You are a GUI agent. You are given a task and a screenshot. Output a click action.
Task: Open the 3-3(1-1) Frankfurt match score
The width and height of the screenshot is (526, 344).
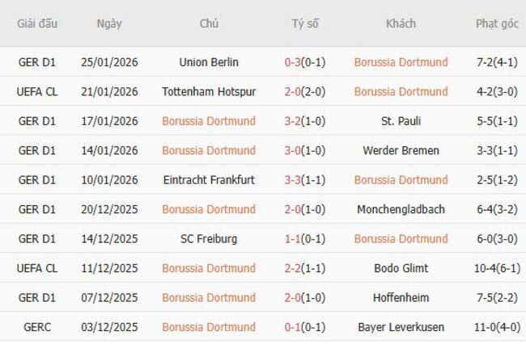point(305,180)
